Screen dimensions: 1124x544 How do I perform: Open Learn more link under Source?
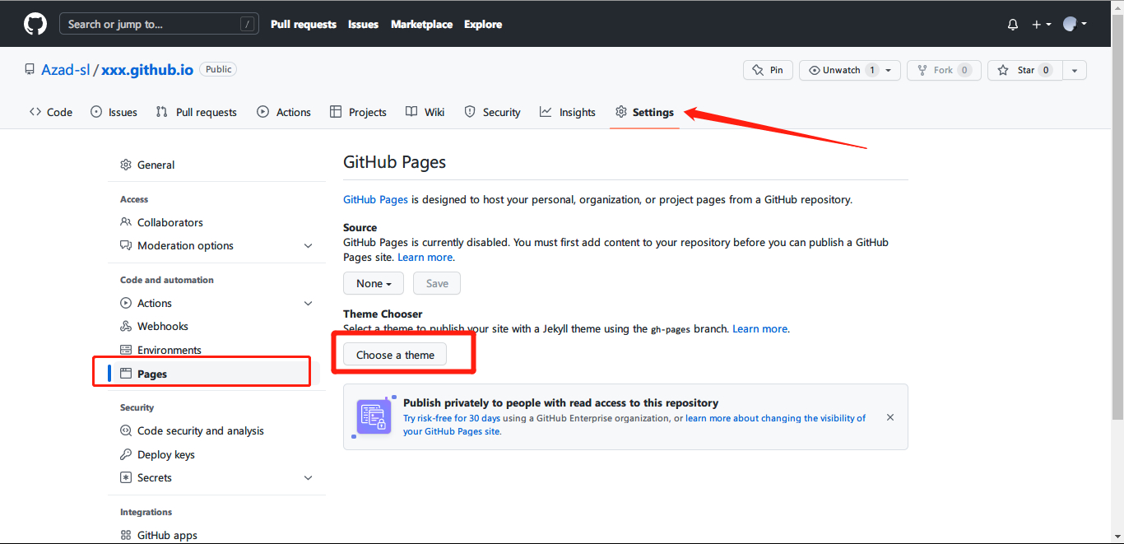point(425,257)
